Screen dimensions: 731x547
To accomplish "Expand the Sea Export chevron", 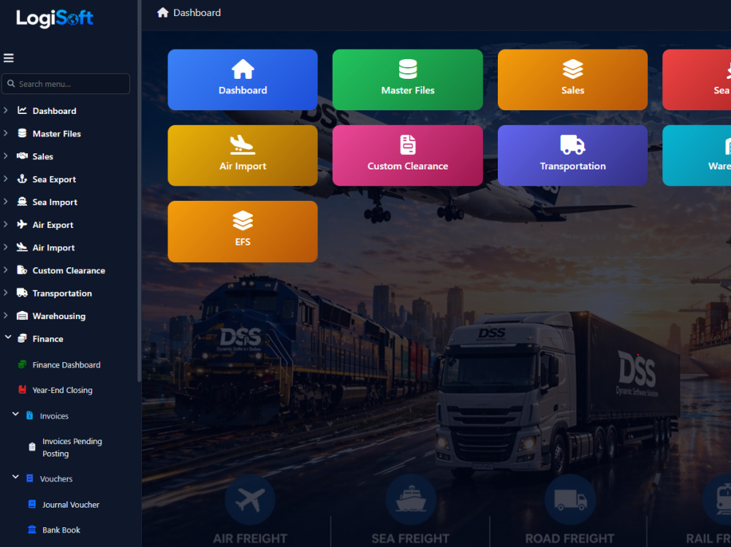I will [6, 179].
